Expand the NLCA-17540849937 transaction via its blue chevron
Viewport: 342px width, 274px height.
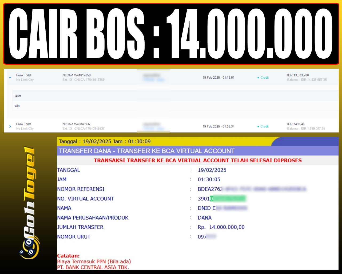pyautogui.click(x=10, y=126)
